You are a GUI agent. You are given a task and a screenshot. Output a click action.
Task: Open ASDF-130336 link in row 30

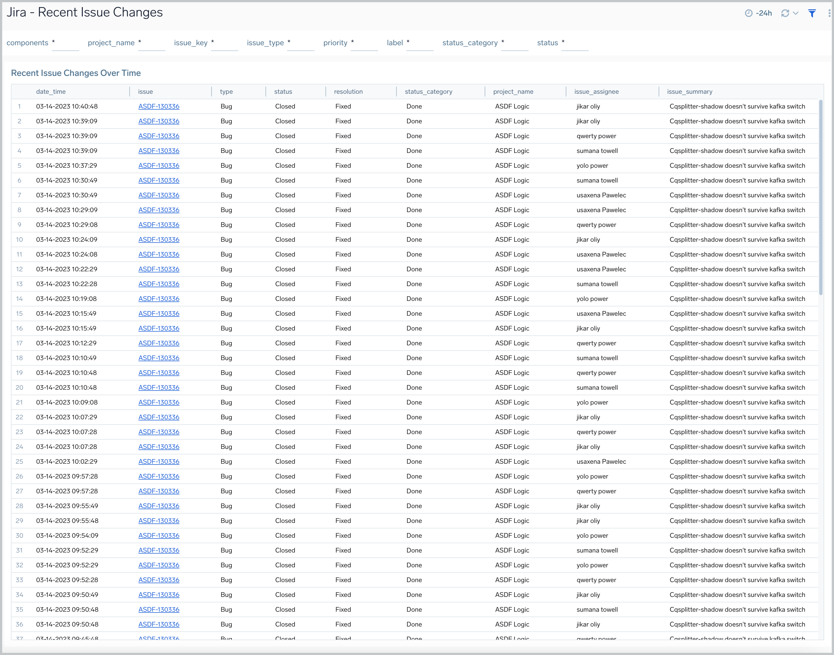pyautogui.click(x=159, y=535)
